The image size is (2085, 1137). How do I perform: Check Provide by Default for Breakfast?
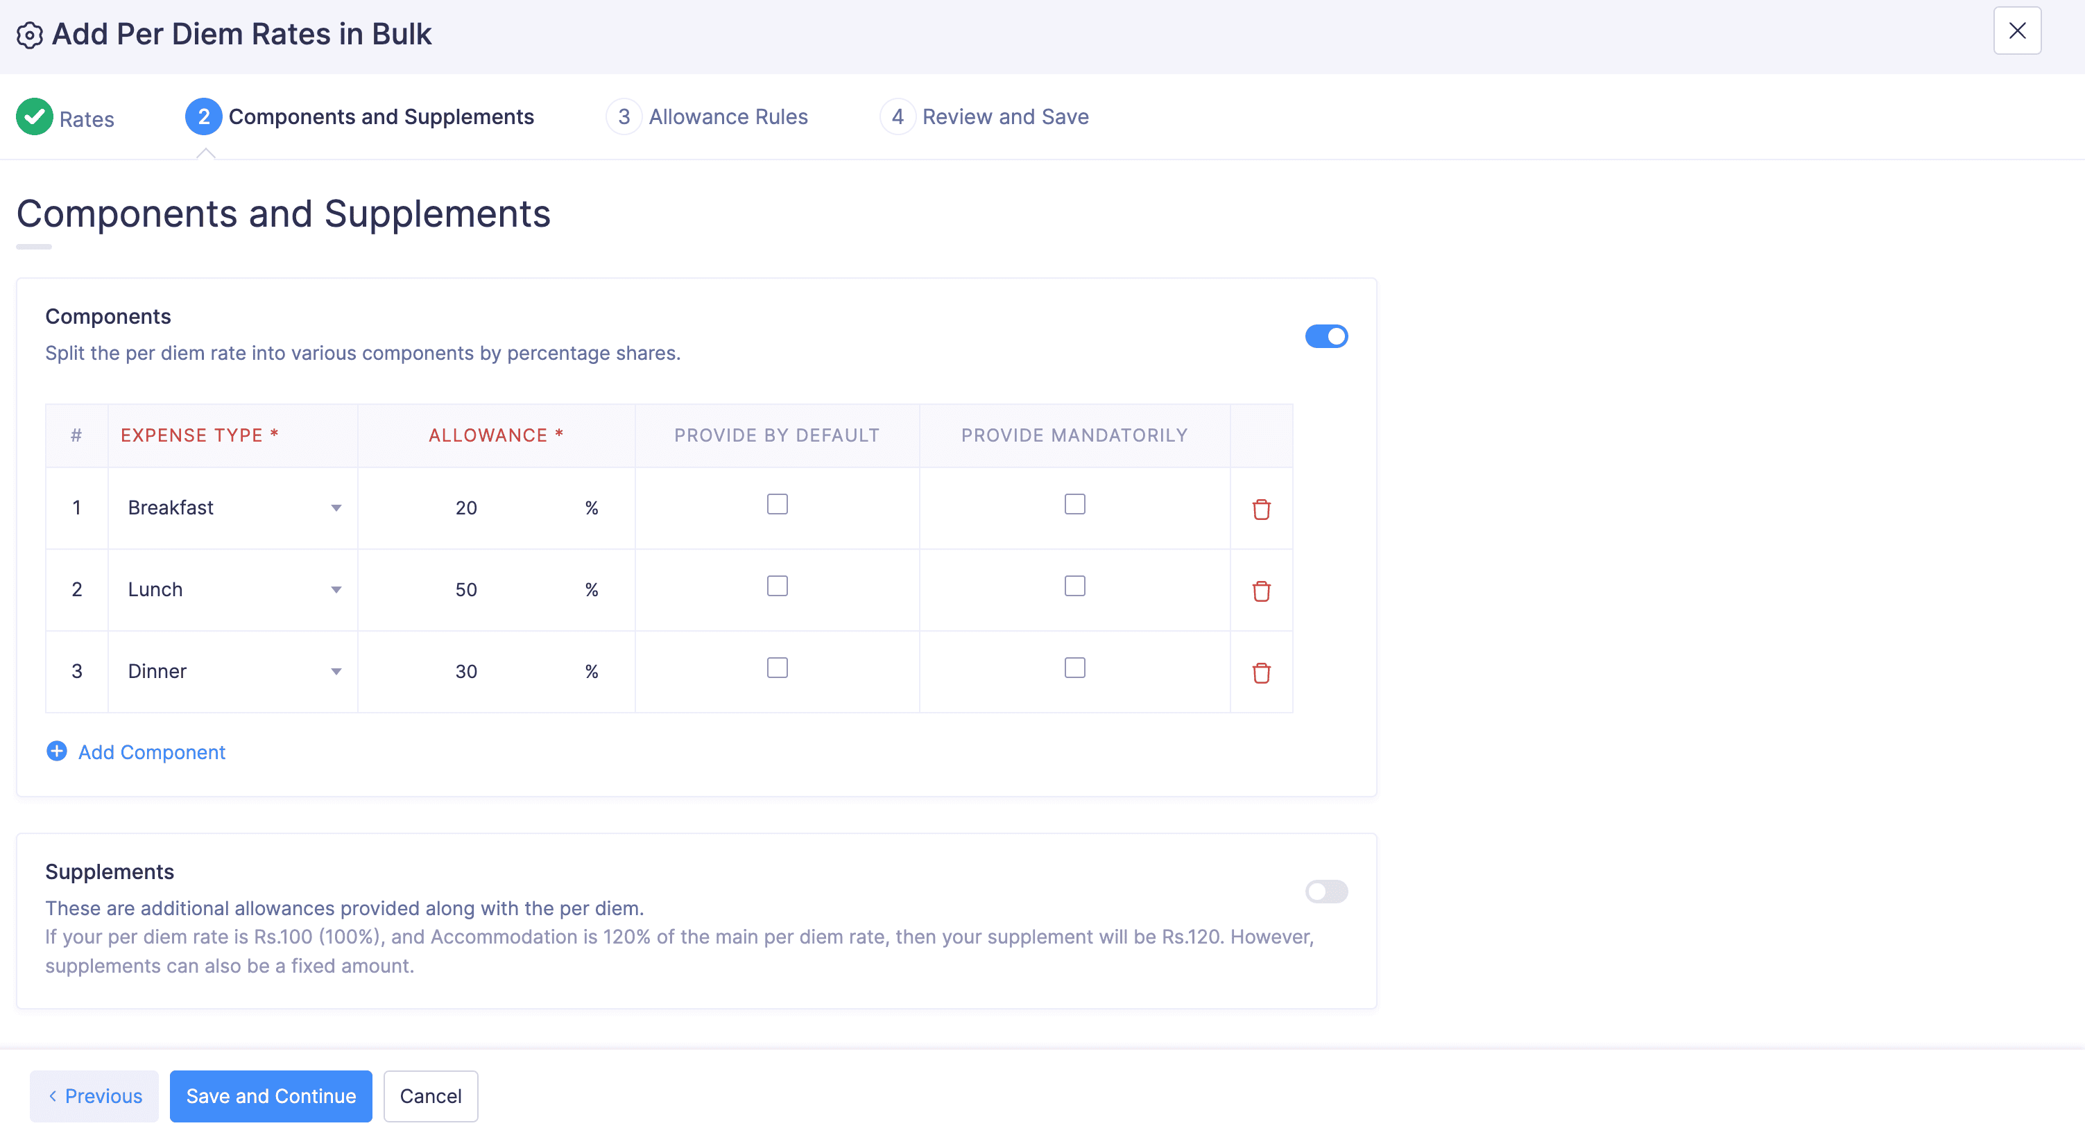pyautogui.click(x=776, y=503)
